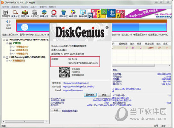Viewport: 174px width, 128px height.
Task: Expand the 本地磁盘(C:) tree node
Action: (7, 60)
